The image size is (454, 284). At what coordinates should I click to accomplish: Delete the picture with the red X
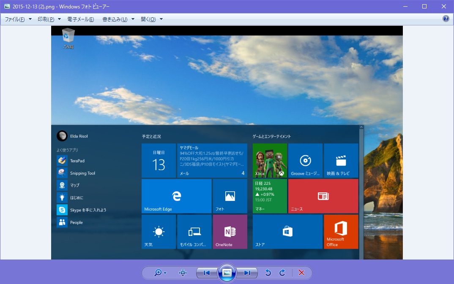pos(301,273)
